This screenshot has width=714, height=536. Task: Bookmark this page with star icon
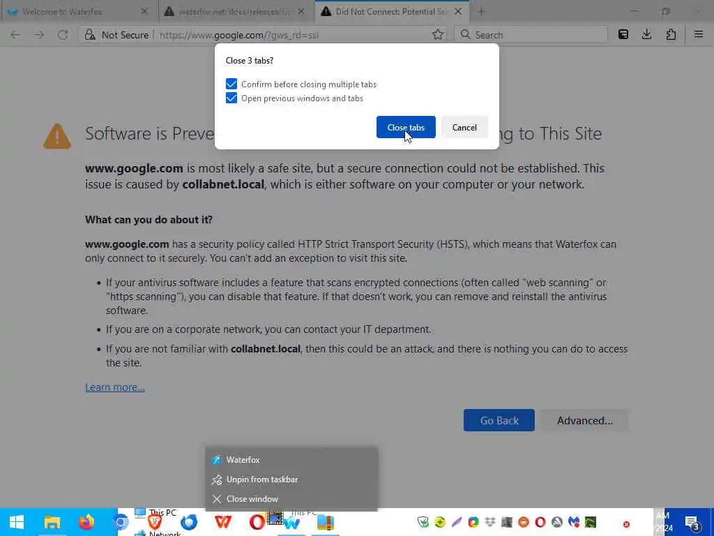(x=438, y=35)
